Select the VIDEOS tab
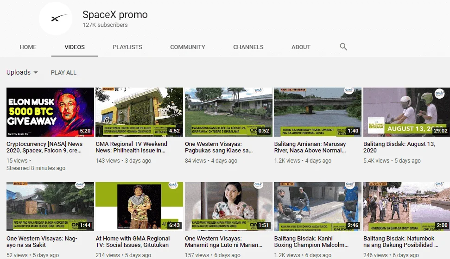Viewport: 450px width, 259px height. [75, 47]
